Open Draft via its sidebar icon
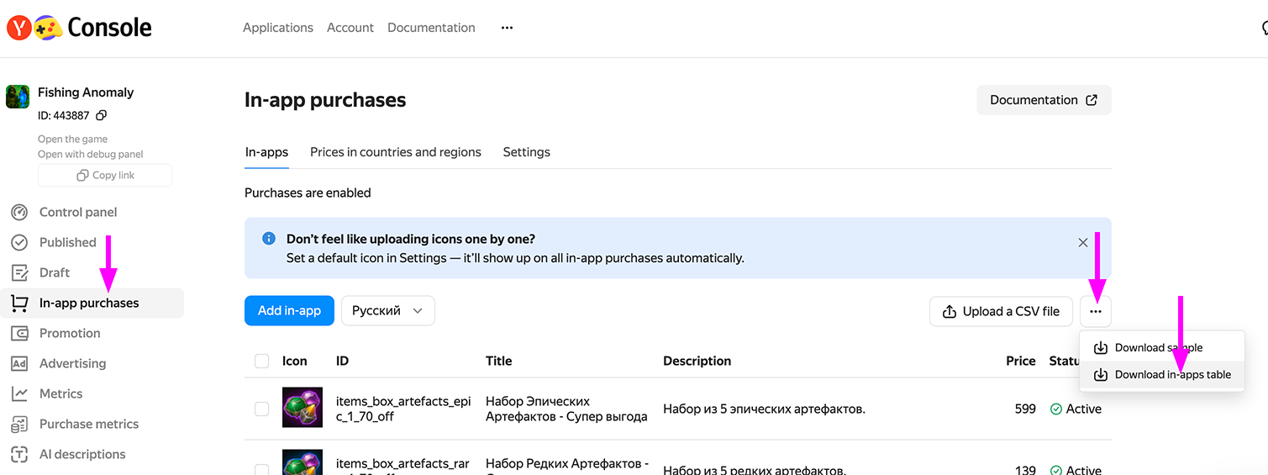The image size is (1268, 475). pos(19,273)
